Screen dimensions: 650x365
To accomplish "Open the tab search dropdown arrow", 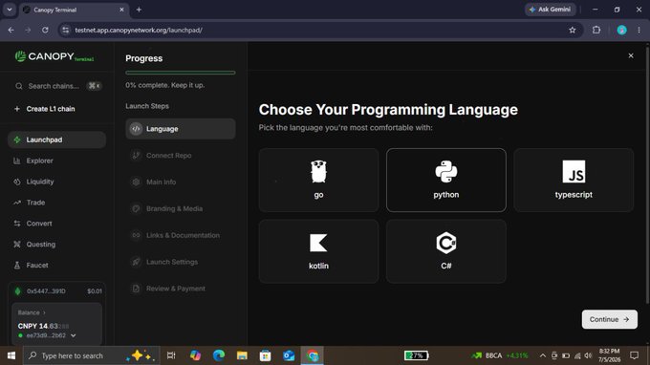I will pyautogui.click(x=10, y=10).
